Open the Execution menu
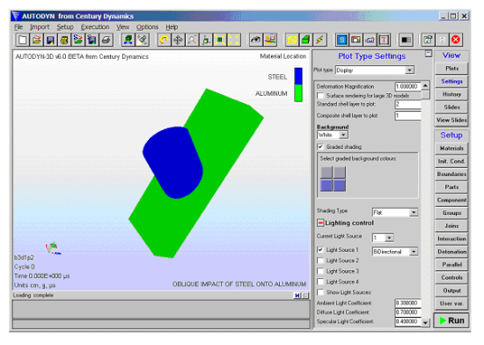Image resolution: width=484 pixels, height=345 pixels. pyautogui.click(x=95, y=27)
